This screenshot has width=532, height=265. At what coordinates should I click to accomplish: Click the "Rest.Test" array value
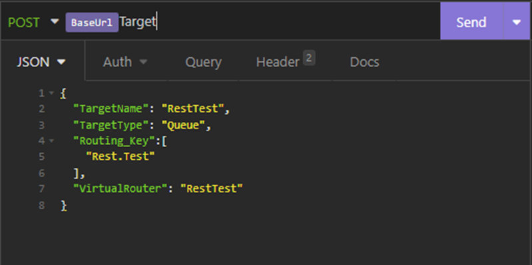pos(120,156)
